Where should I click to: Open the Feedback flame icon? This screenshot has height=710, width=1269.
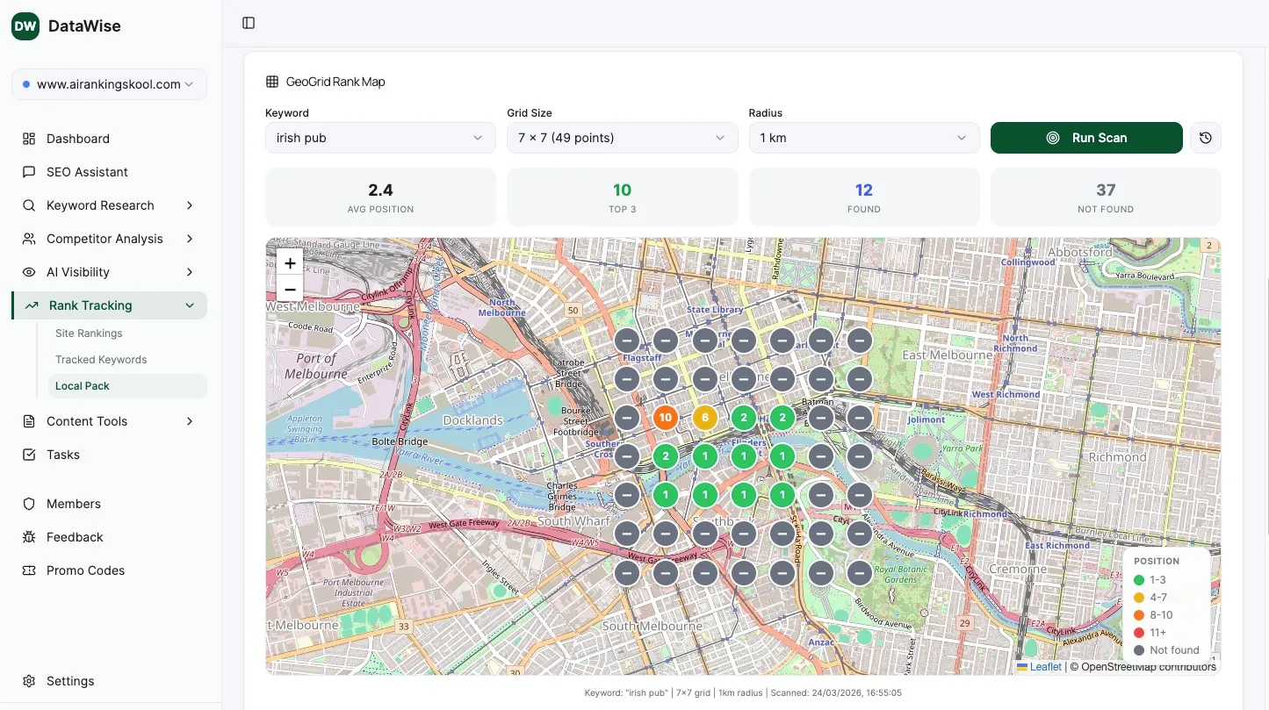[x=29, y=537]
